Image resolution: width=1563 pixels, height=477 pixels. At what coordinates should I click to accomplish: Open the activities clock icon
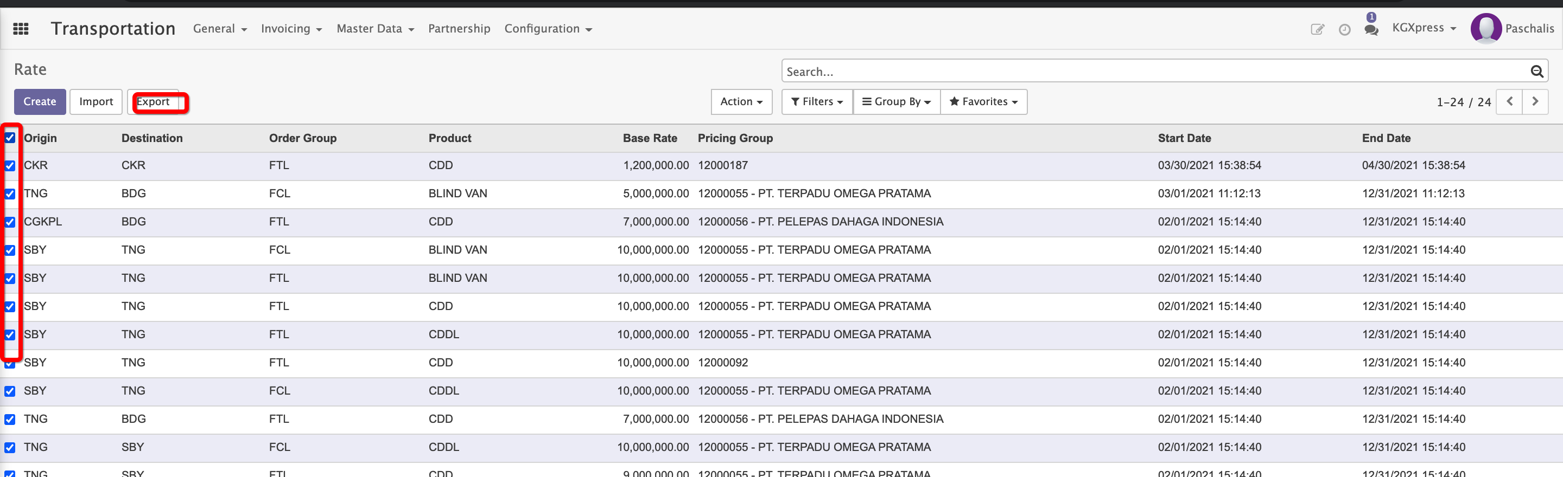[x=1344, y=29]
